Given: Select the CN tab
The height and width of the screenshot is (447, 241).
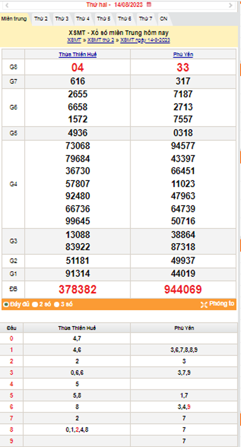Looking at the screenshot, I should click(164, 19).
